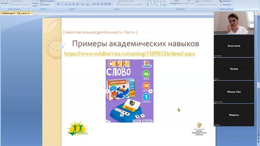Select subtitle Самостоятельная деятельность. Часть 2.
The width and height of the screenshot is (260, 146).
(x=101, y=32)
